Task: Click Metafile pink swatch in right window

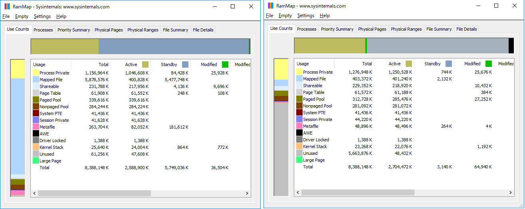Action: (x=299, y=126)
